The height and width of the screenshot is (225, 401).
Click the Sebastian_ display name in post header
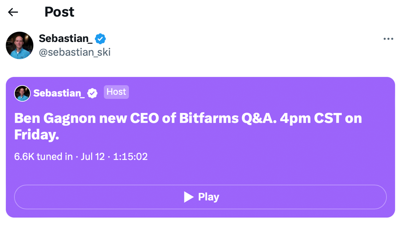click(x=65, y=39)
